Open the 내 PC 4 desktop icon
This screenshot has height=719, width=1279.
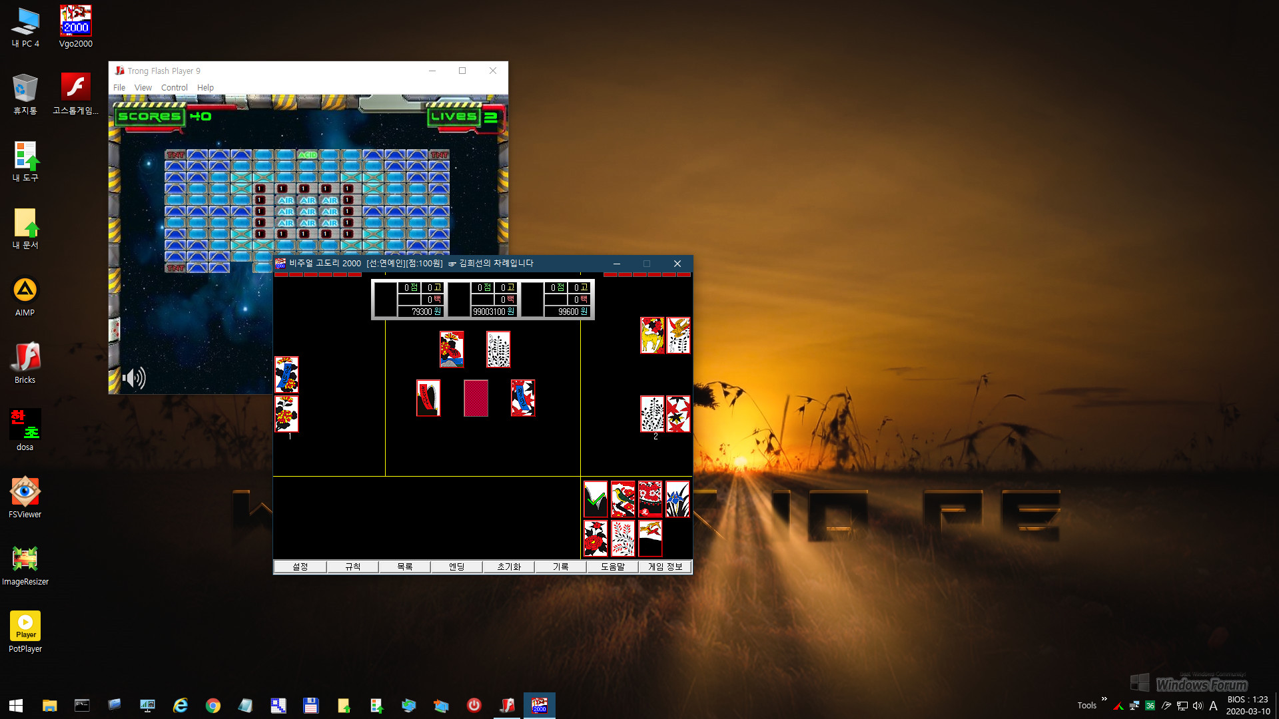point(25,27)
